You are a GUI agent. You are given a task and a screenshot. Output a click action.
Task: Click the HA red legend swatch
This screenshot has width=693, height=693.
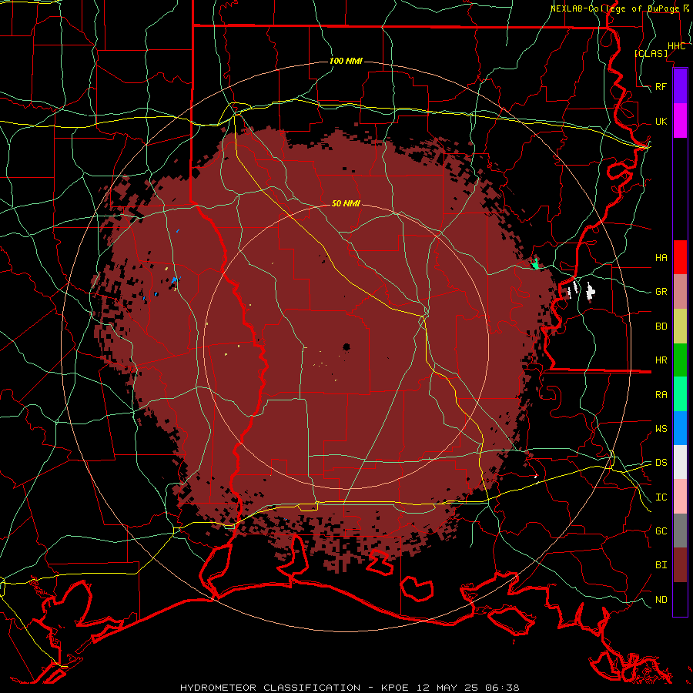point(680,257)
